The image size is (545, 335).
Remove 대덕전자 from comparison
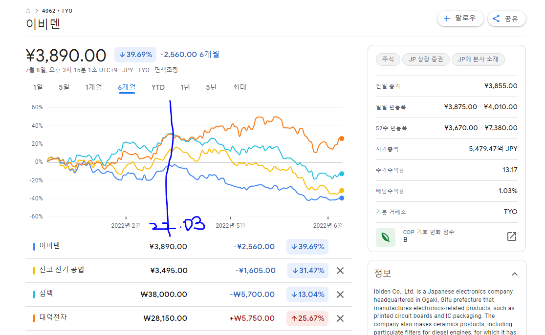(340, 318)
